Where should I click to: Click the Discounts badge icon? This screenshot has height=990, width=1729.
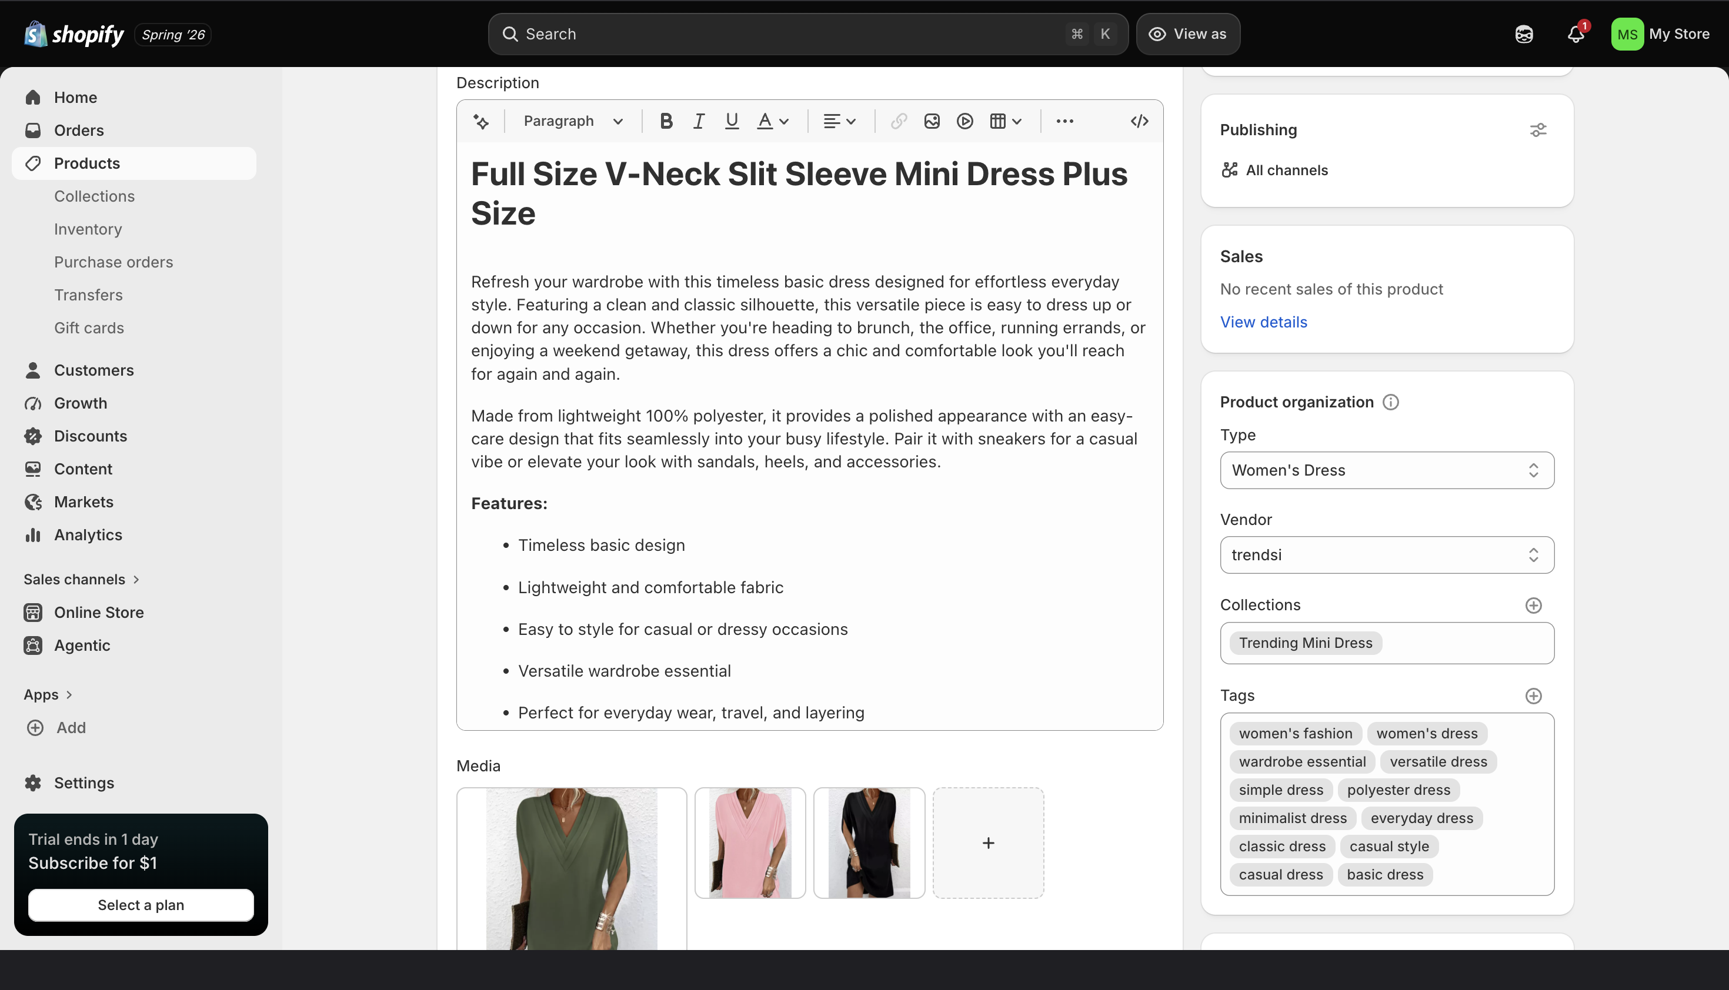coord(33,436)
